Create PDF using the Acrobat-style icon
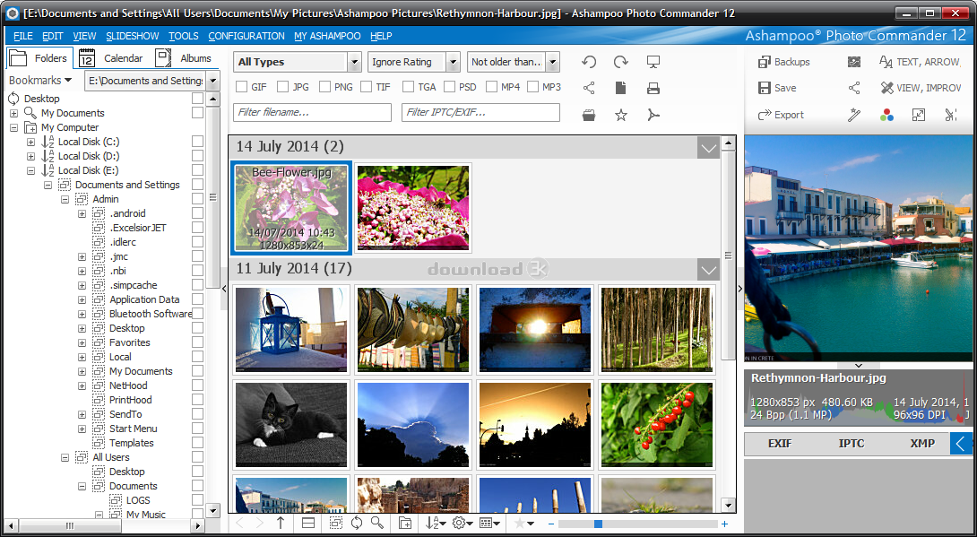Screen dimensions: 977x537 [x=653, y=115]
